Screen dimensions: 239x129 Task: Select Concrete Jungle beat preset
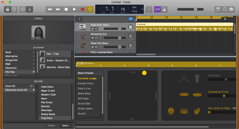point(88,78)
